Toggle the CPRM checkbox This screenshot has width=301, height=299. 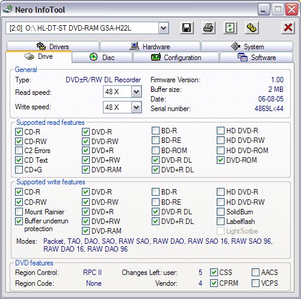(x=214, y=283)
